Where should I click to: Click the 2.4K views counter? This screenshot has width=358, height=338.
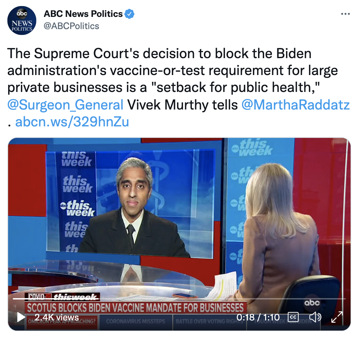[57, 317]
